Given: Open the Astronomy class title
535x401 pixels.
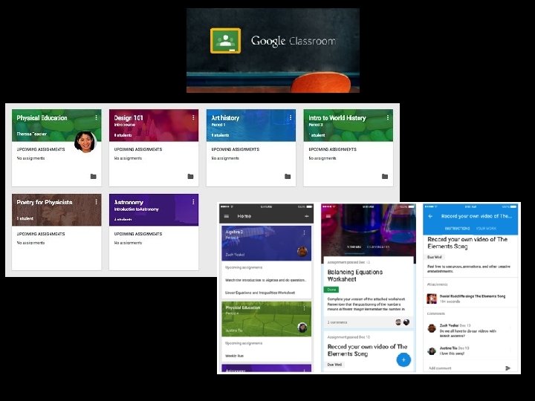Looking at the screenshot, I should [x=129, y=202].
